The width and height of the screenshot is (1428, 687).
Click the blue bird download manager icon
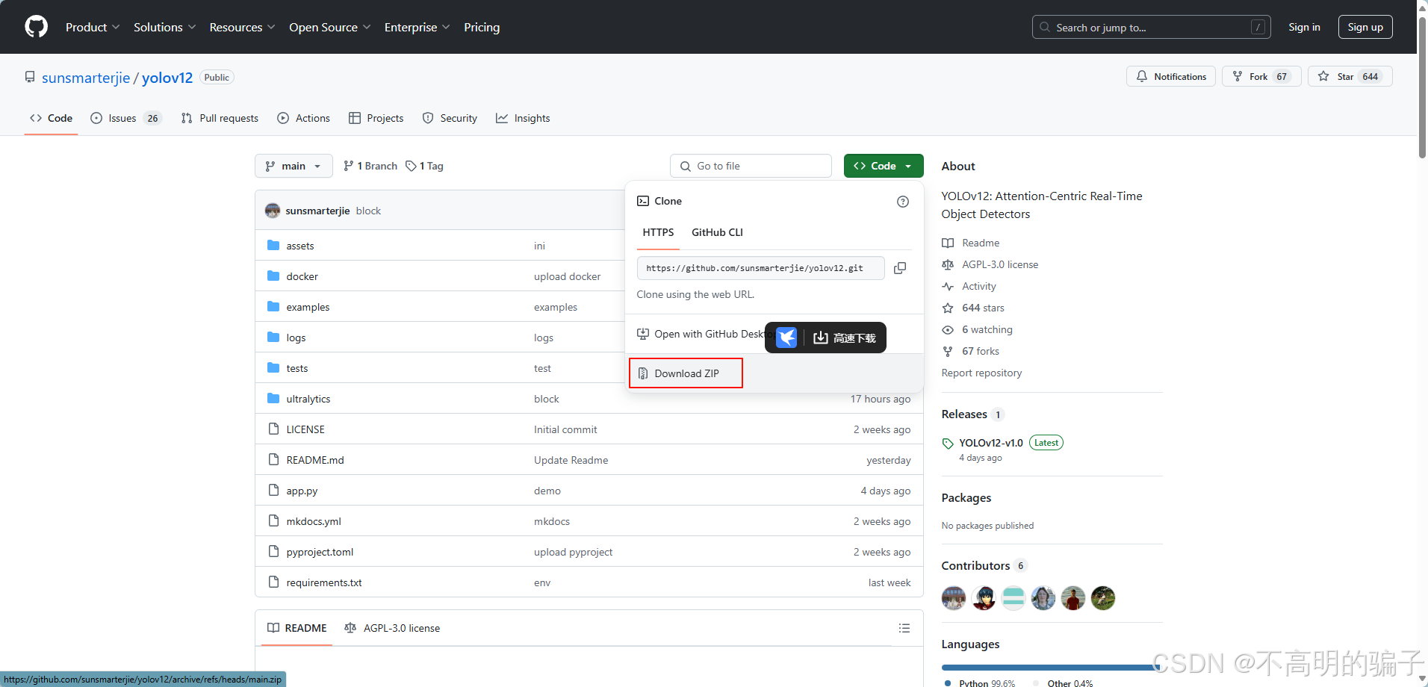786,338
